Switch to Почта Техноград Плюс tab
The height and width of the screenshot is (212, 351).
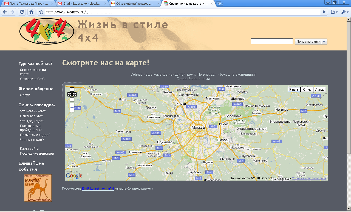click(29, 4)
